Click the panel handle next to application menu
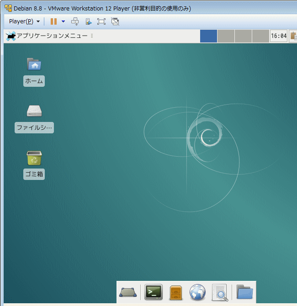 tap(92, 36)
